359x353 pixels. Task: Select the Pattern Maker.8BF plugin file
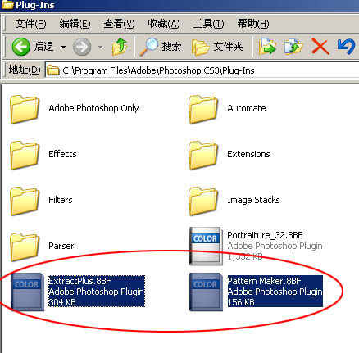[256, 292]
